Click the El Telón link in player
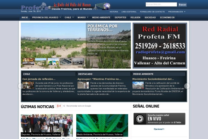This screenshot has width=208, height=139. coord(177,123)
